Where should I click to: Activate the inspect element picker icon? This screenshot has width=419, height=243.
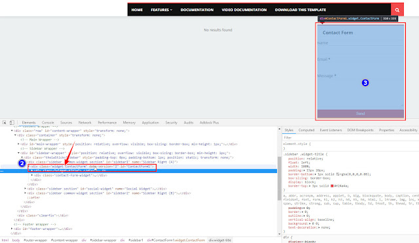point(5,122)
